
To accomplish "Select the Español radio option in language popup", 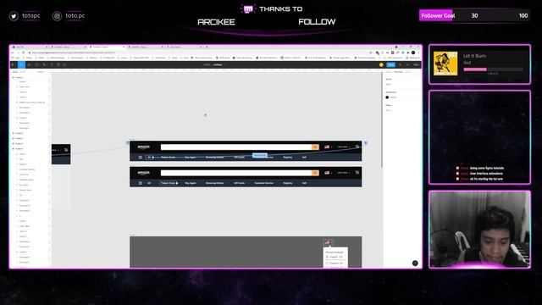I will click(327, 263).
